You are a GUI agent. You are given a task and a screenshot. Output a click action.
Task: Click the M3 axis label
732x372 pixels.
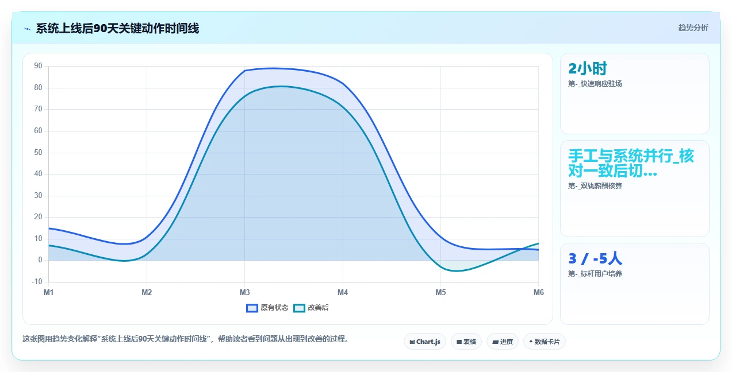[244, 293]
